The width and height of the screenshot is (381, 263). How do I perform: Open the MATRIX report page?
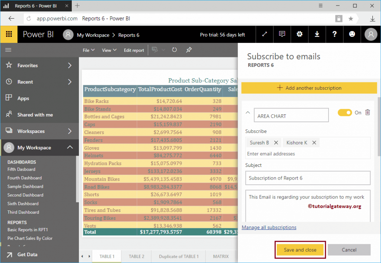click(x=221, y=256)
